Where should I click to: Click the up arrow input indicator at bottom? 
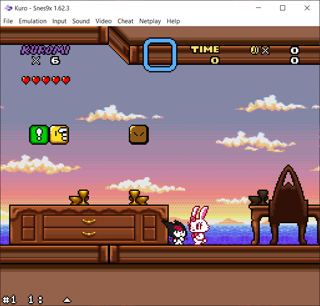[x=67, y=300]
